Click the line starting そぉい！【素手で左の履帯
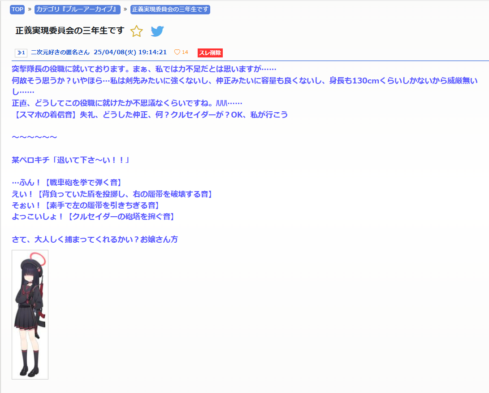The height and width of the screenshot is (393, 489). 86,205
